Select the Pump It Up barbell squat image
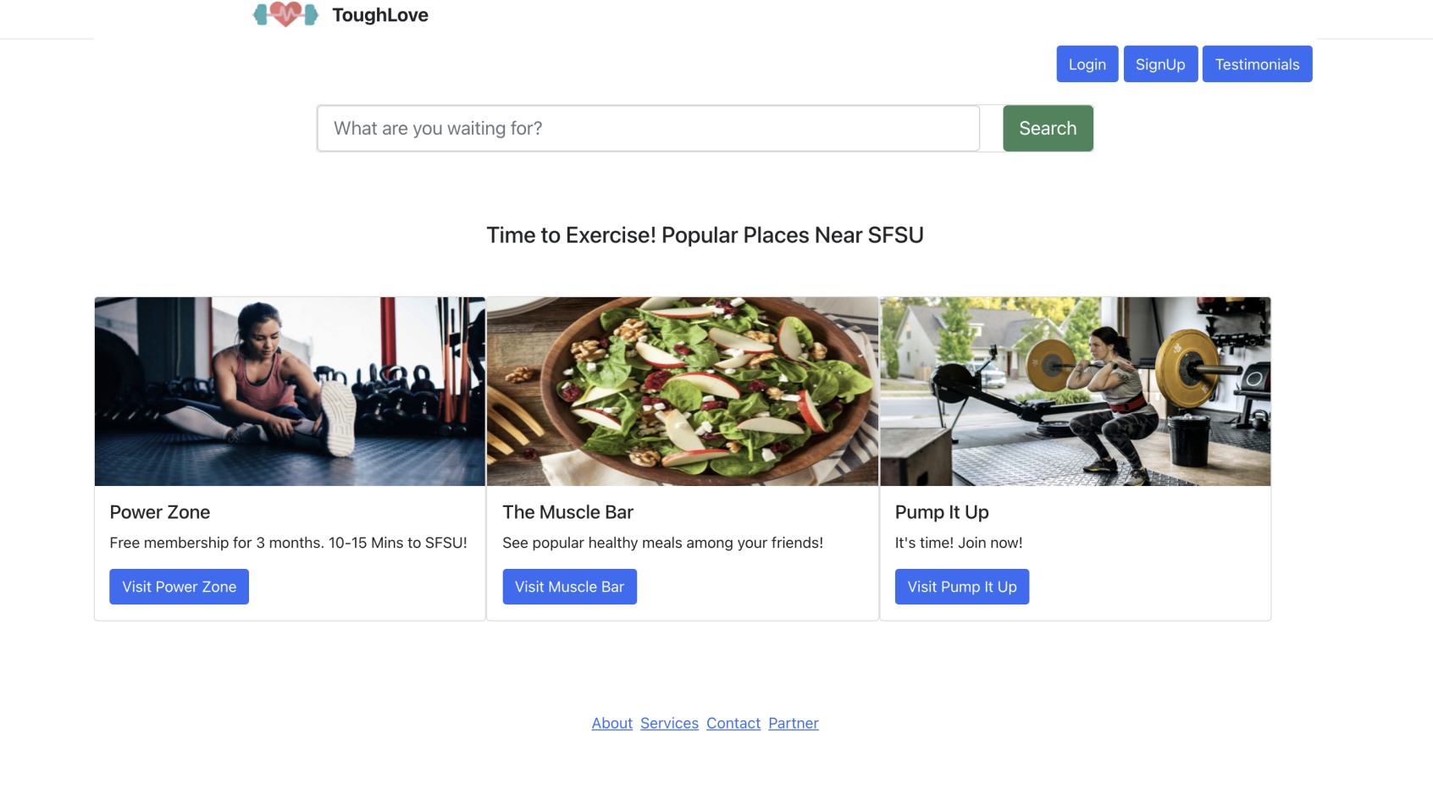 pyautogui.click(x=1076, y=391)
